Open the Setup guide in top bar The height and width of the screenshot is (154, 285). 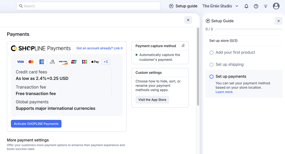coord(183,6)
